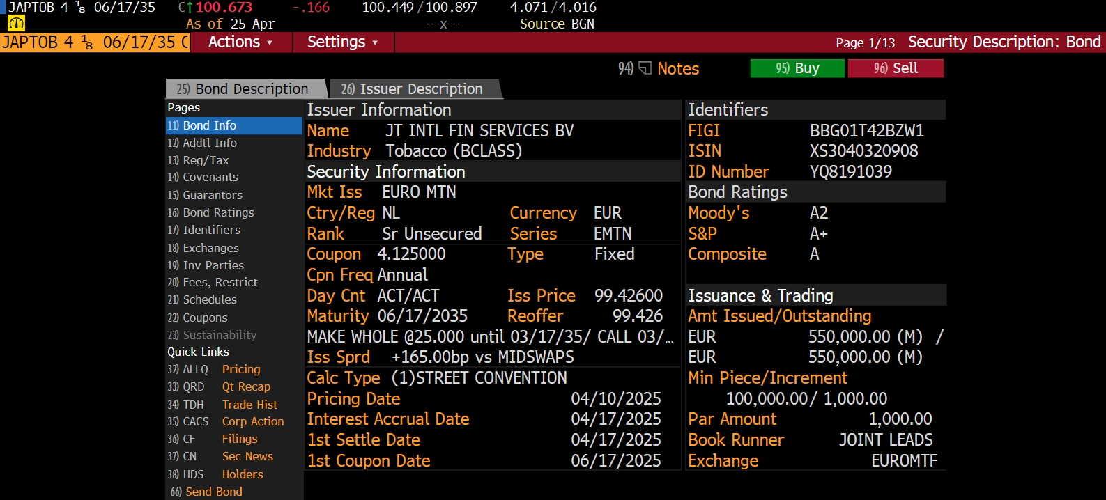Screen dimensions: 1106x500
Task: Click the 1st Coupon Date 06/17/2025
Action: [616, 461]
